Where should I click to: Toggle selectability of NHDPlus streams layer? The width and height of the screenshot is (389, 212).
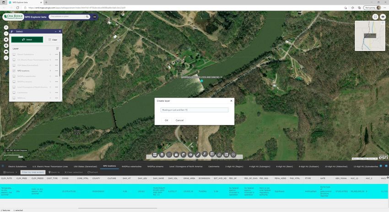(14, 82)
